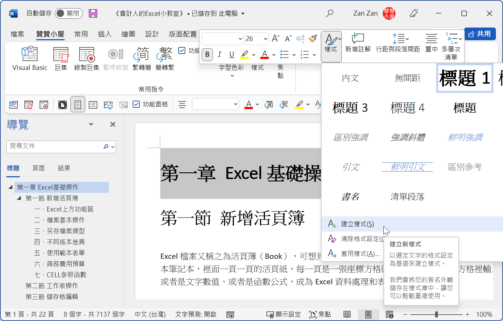Open highlight color dropdown arrow in mini toolbar

[x=254, y=55]
